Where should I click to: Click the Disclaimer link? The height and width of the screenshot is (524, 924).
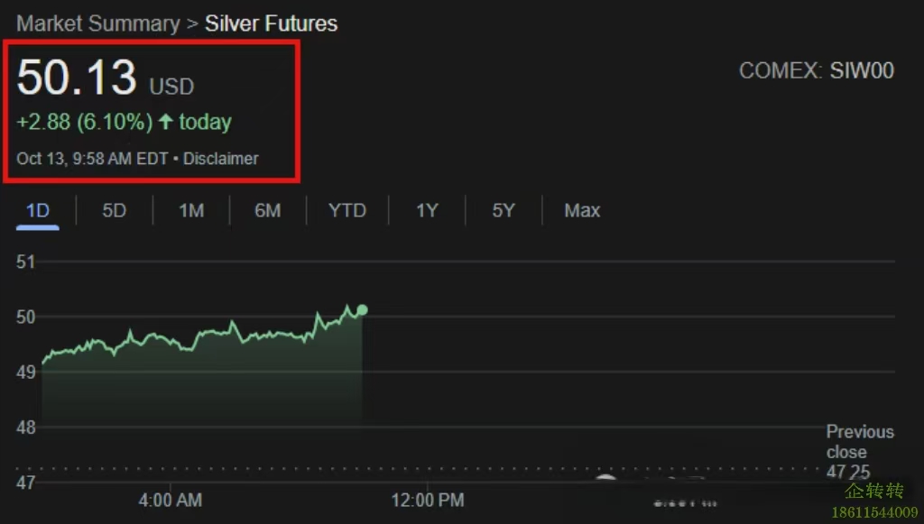pyautogui.click(x=221, y=159)
